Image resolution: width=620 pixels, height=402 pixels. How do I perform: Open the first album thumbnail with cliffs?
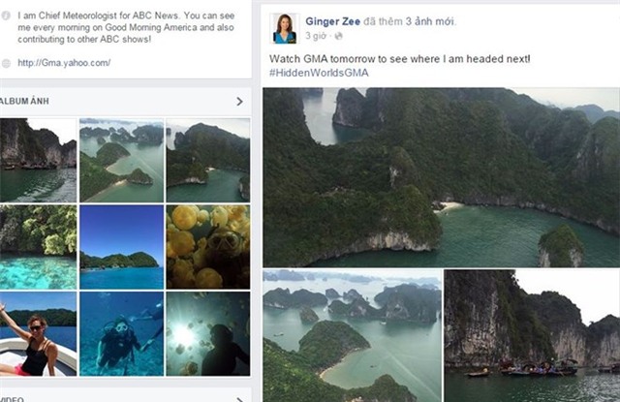pyautogui.click(x=38, y=159)
